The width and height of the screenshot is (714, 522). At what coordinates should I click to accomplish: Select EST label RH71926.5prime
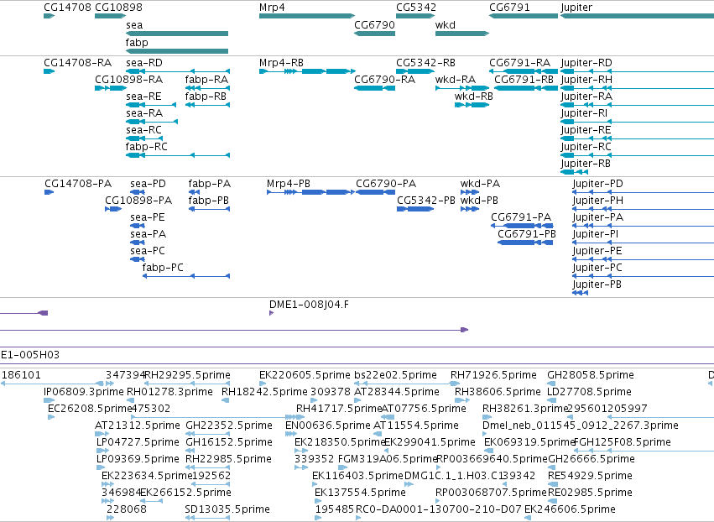[493, 375]
